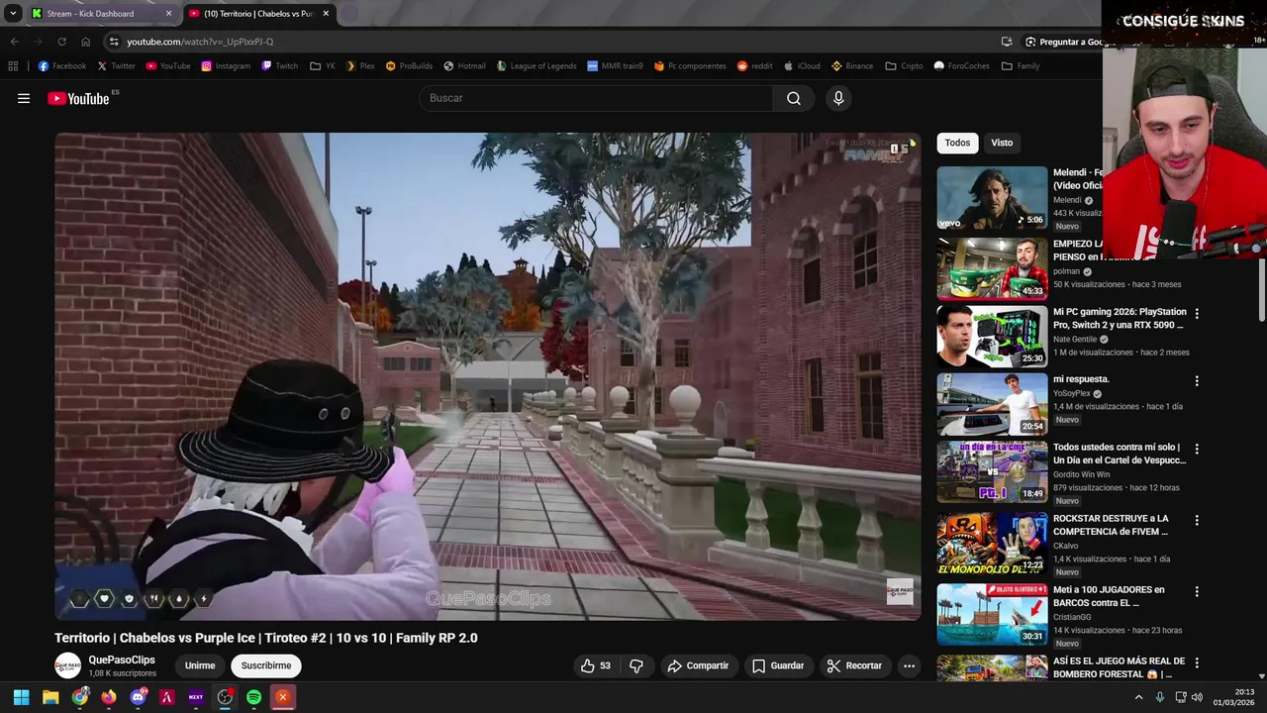Open the League of Legends bookmark
This screenshot has height=713, width=1267.
point(536,66)
